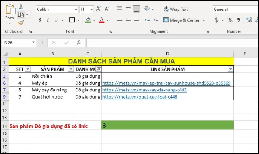Open active DANH MỤC filter button

point(98,69)
